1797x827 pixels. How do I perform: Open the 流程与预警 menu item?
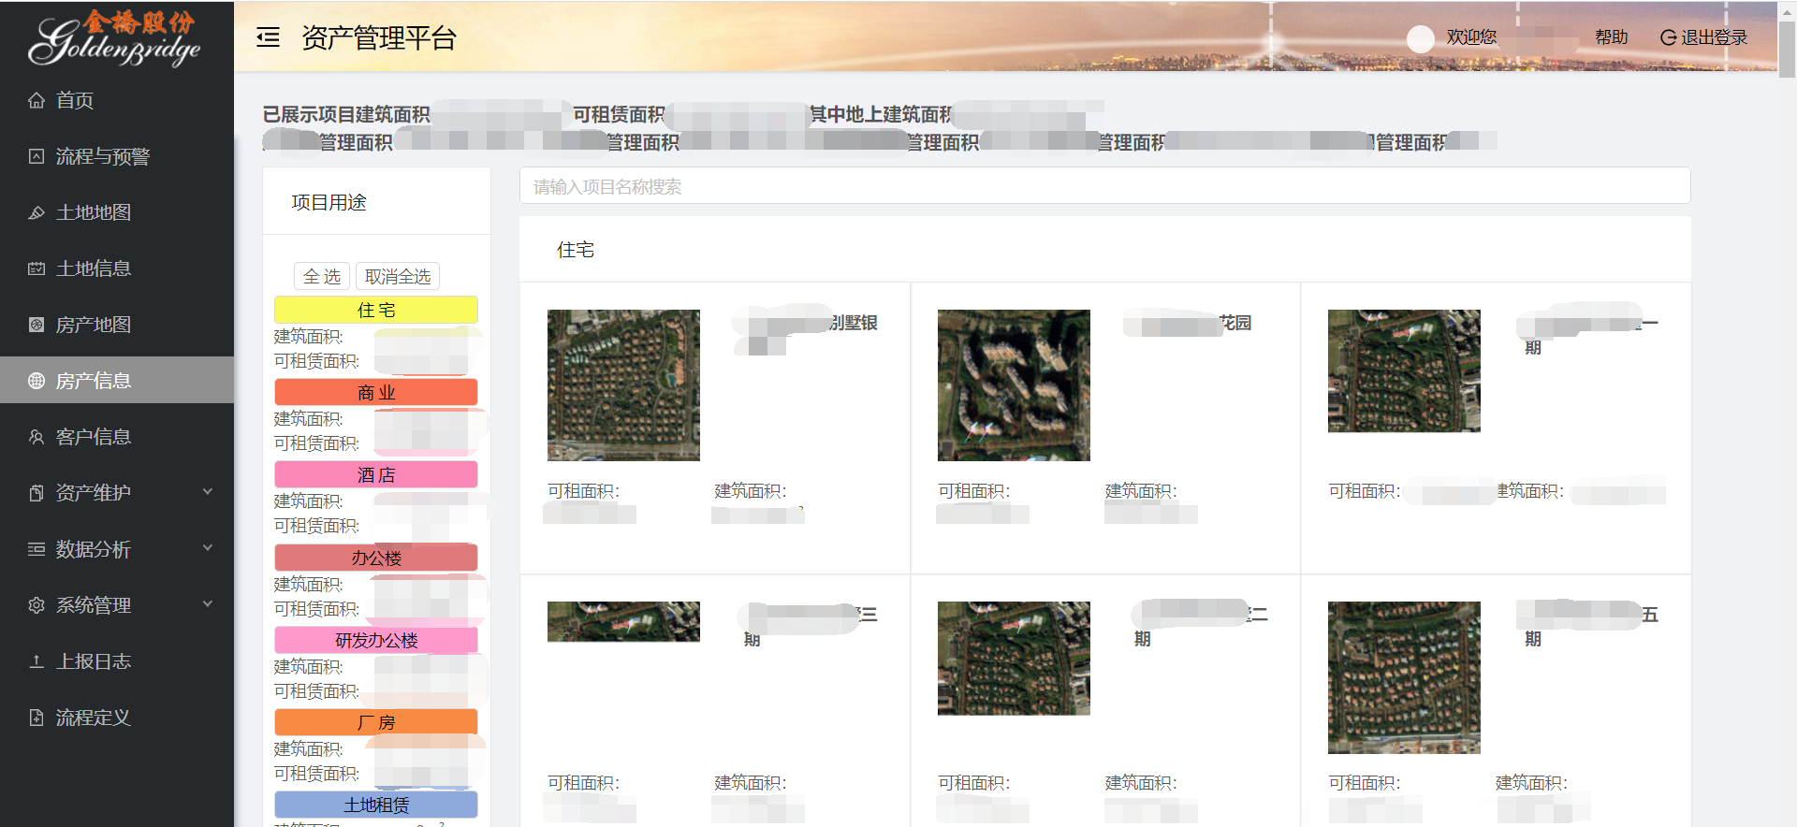point(117,156)
